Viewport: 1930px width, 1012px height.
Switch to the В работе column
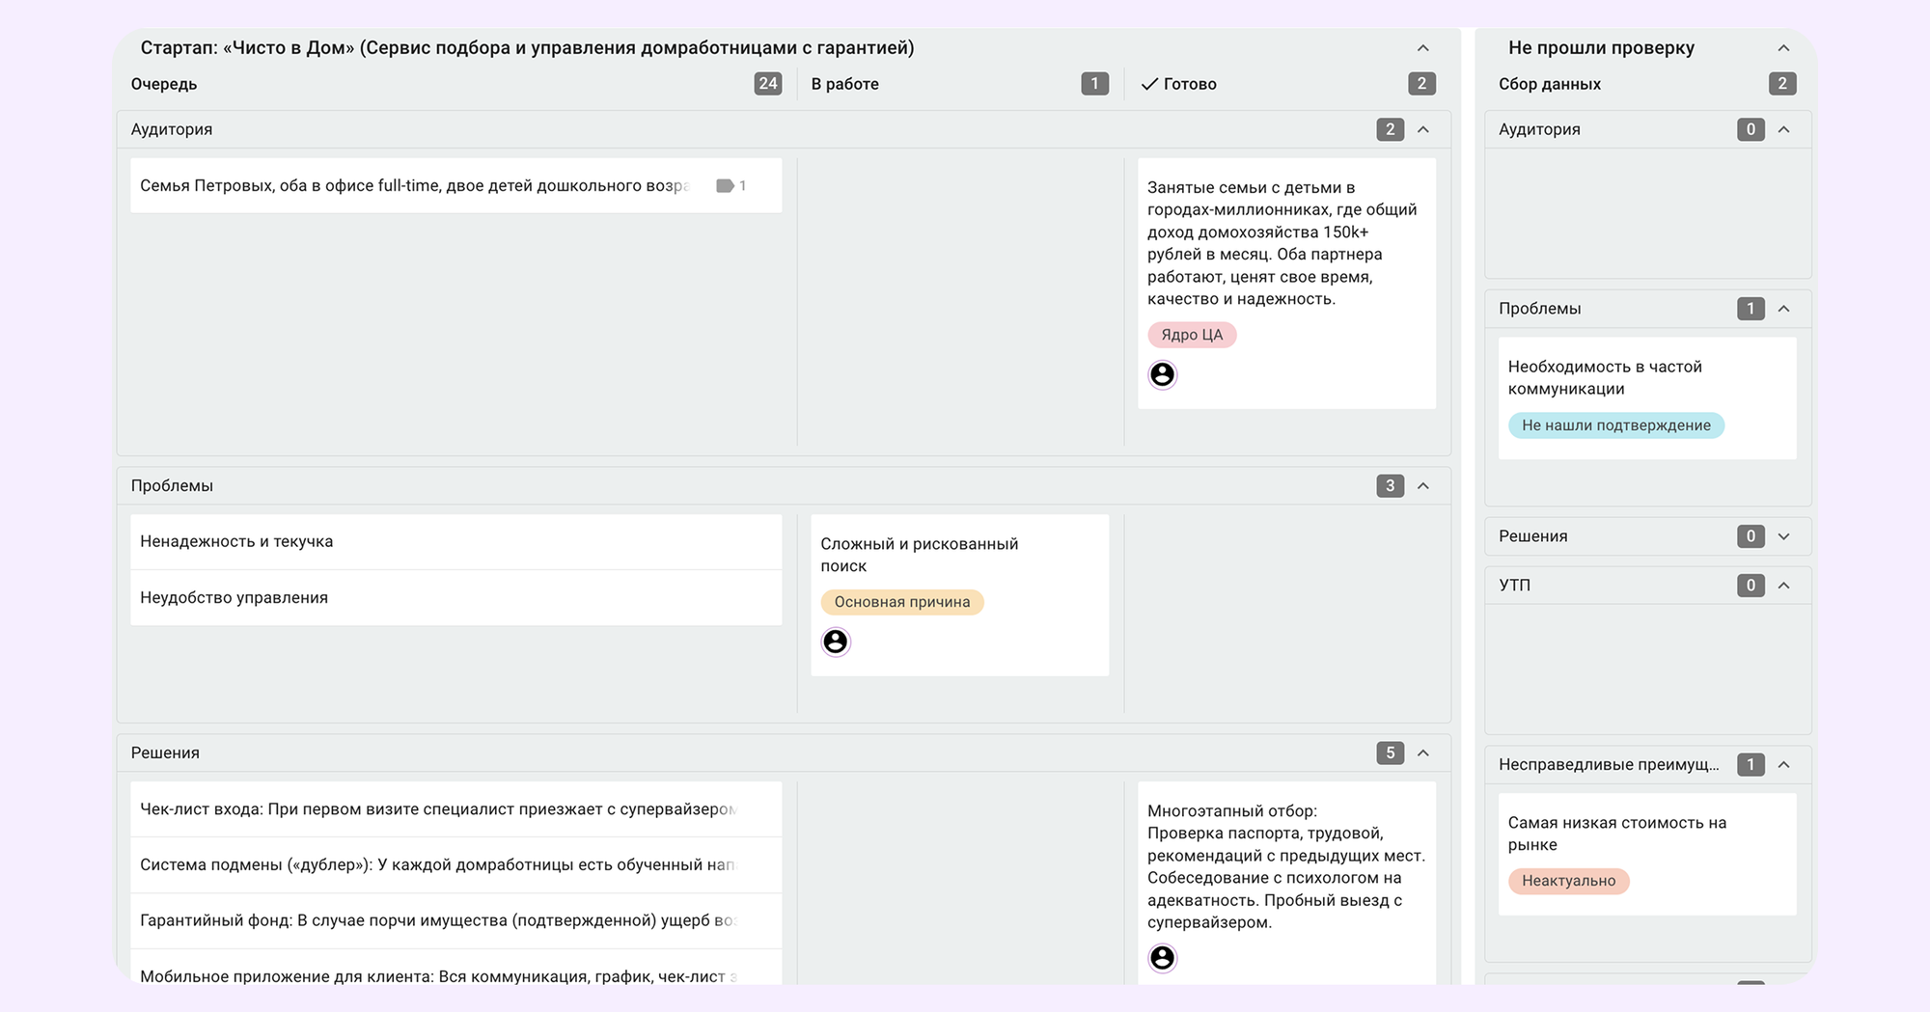coord(845,84)
